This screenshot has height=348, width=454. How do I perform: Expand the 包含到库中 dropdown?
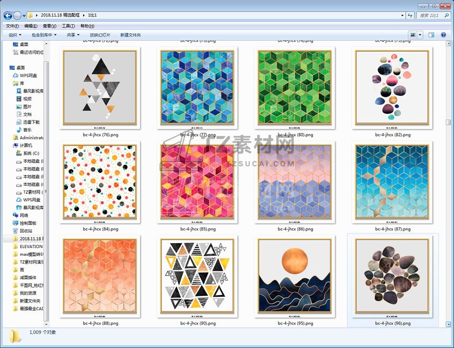tap(44, 35)
